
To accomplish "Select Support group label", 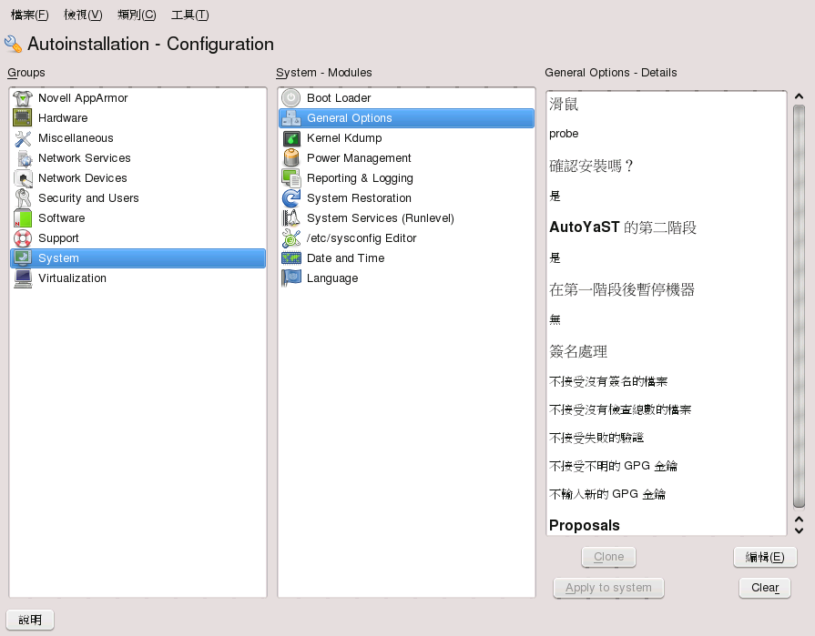I will [58, 238].
